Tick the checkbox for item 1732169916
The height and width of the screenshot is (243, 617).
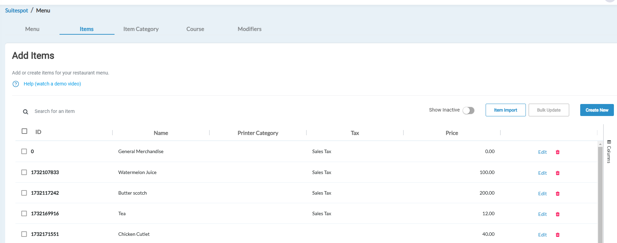click(24, 213)
